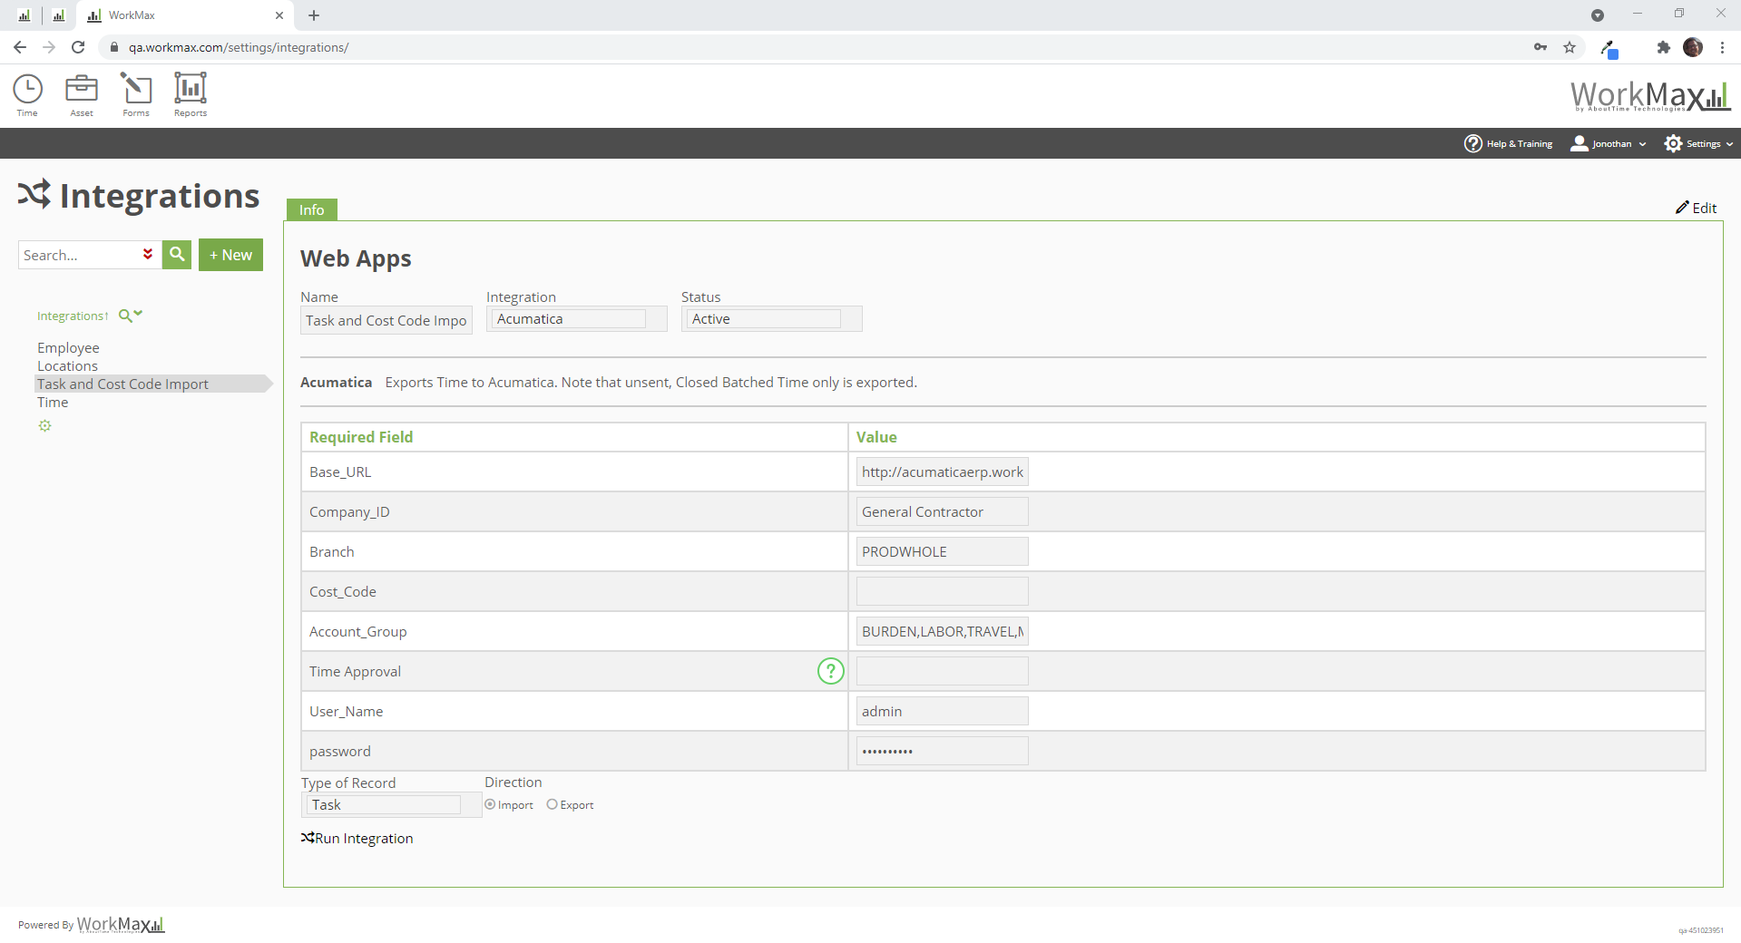Image resolution: width=1741 pixels, height=943 pixels.
Task: Click the browser forward arrow
Action: [49, 47]
